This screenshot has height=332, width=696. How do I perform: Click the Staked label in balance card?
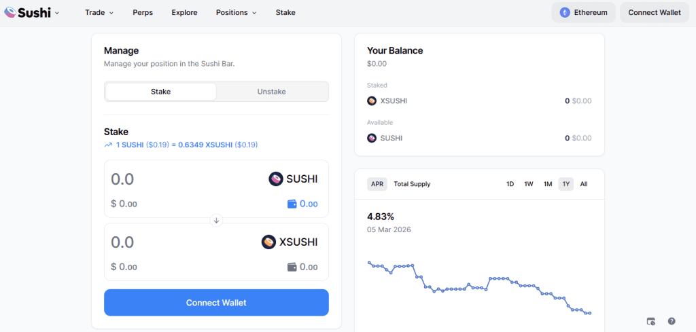(x=377, y=85)
